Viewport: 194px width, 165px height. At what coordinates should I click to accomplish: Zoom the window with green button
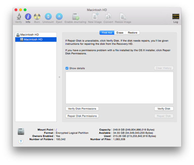[25, 10]
